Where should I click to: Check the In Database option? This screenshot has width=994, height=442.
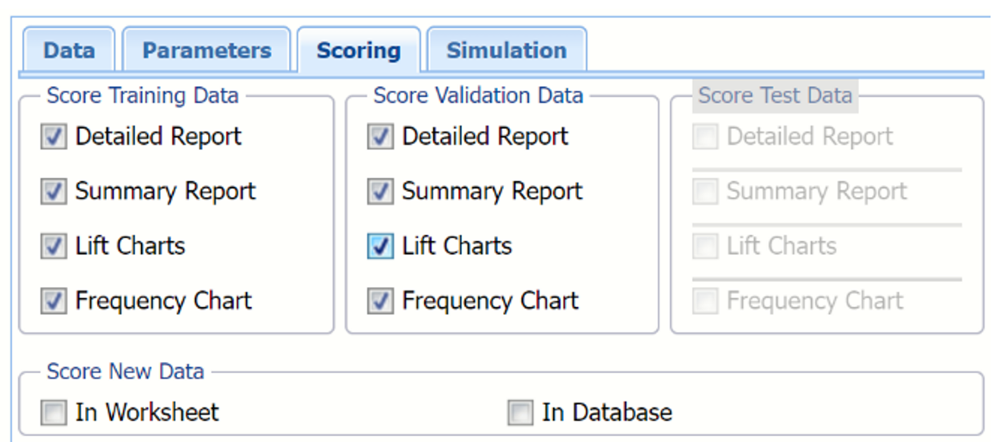pyautogui.click(x=520, y=414)
